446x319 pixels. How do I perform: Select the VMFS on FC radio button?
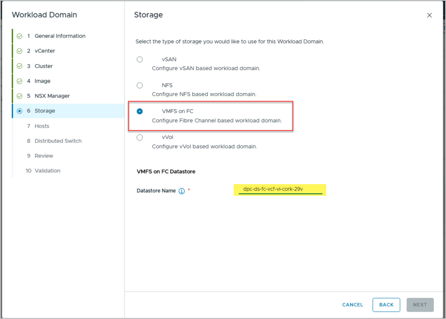tap(140, 111)
